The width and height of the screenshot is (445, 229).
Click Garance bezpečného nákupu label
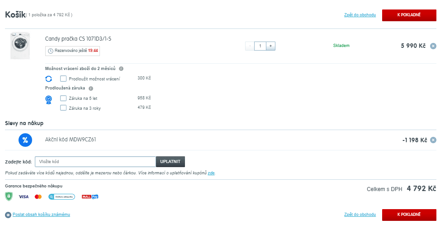tap(34, 186)
